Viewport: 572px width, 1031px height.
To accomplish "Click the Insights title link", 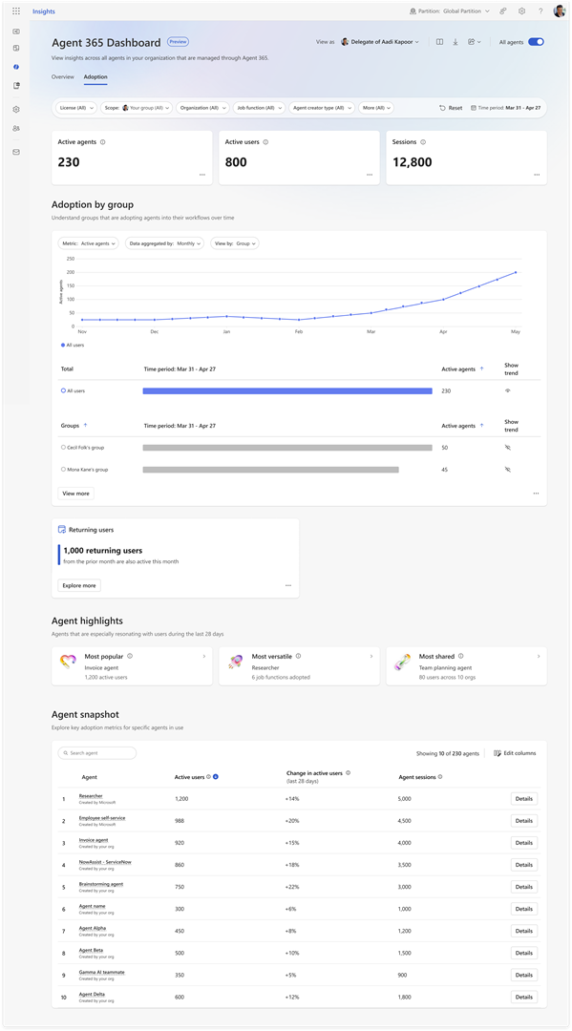I will 44,11.
